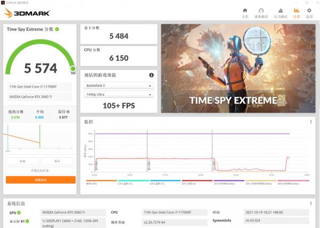Open the three-dot menu of the 监控 panel
This screenshot has height=228, width=320.
pos(311,122)
